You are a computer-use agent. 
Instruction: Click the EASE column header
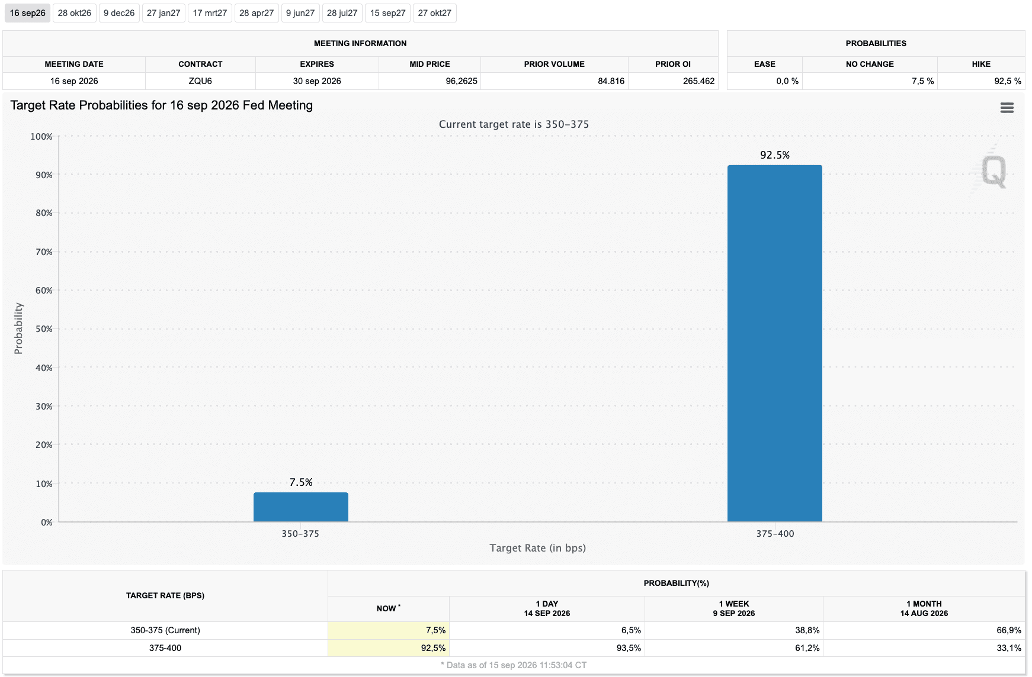[765, 64]
